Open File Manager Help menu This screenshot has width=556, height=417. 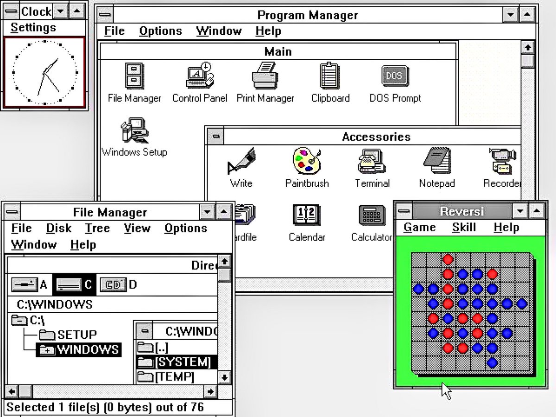(83, 244)
